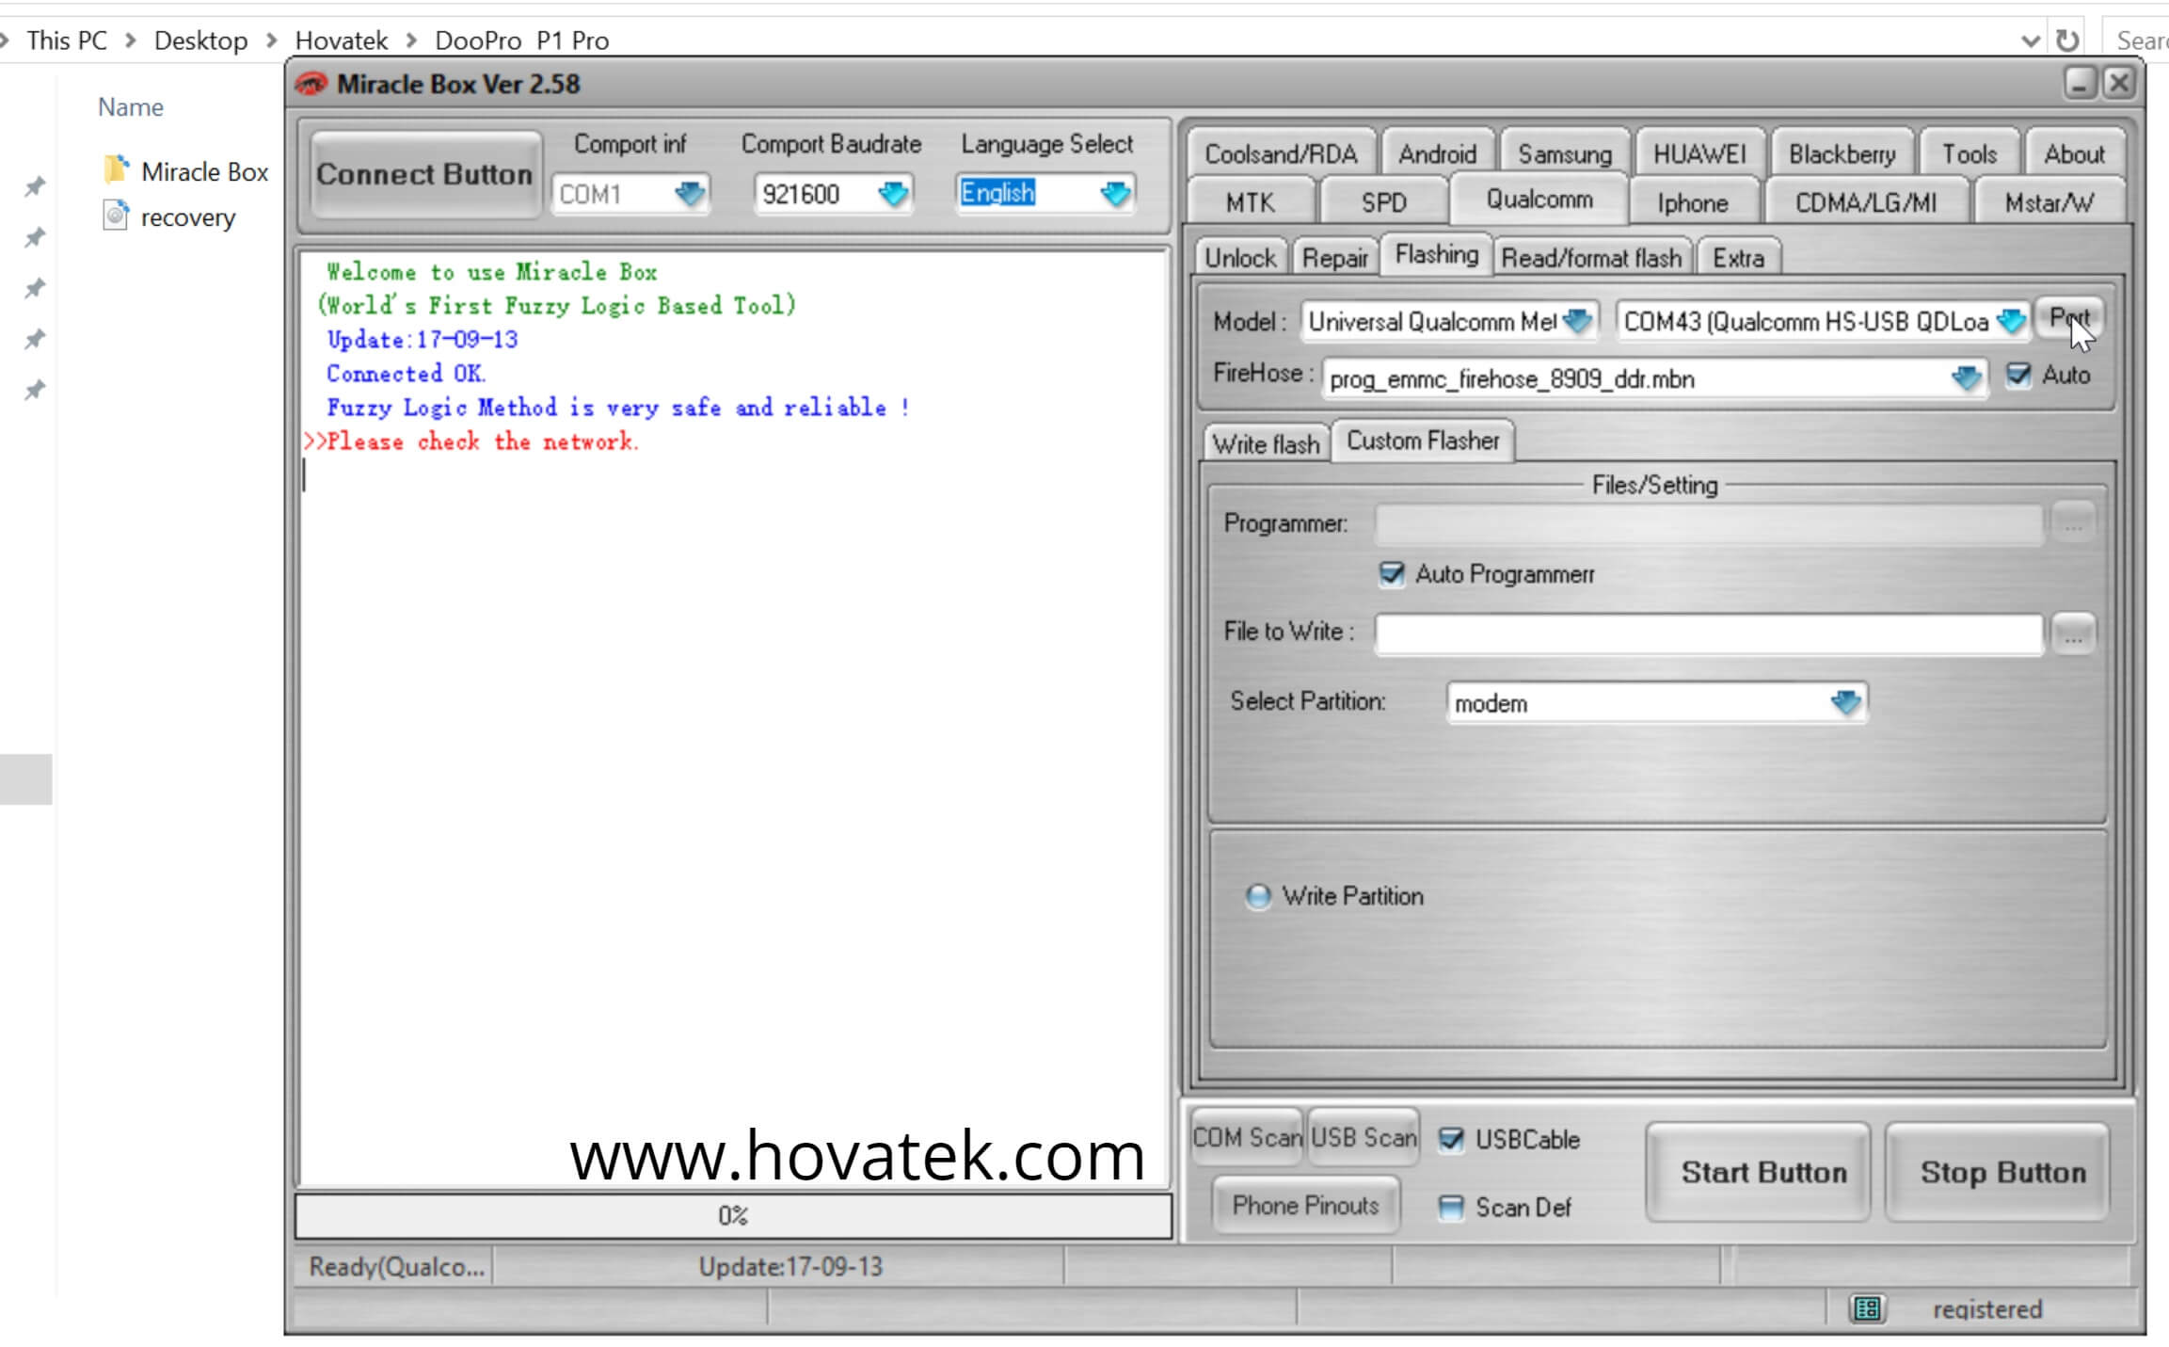2169x1347 pixels.
Task: Click the Port button
Action: pyautogui.click(x=2069, y=318)
